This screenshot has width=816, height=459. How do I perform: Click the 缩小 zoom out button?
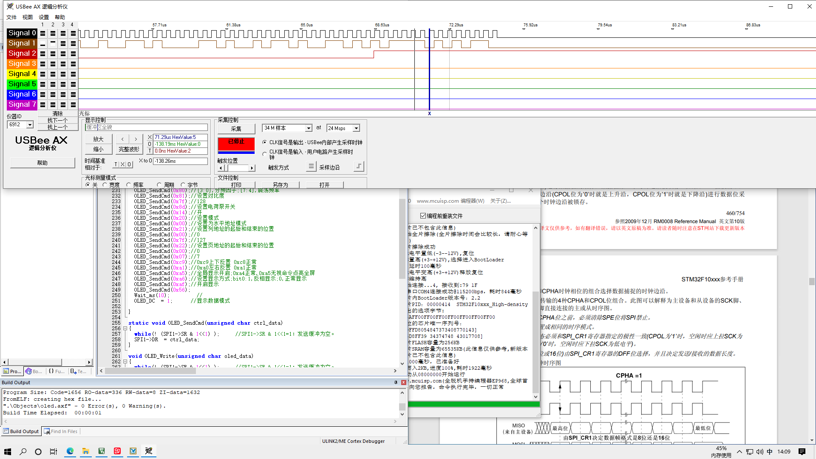tap(98, 150)
